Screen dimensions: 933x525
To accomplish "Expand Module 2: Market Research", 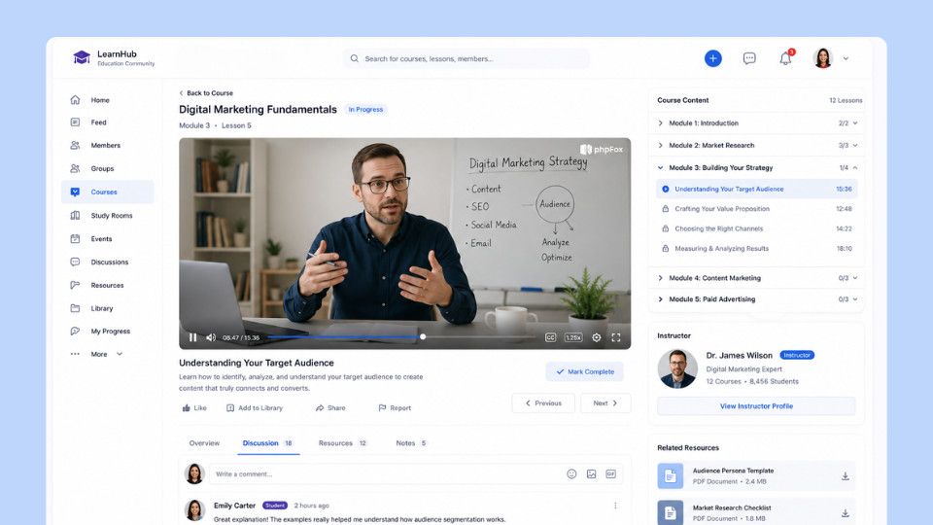I will [757, 145].
